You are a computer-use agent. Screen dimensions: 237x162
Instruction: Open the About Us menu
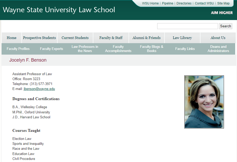[218, 38]
